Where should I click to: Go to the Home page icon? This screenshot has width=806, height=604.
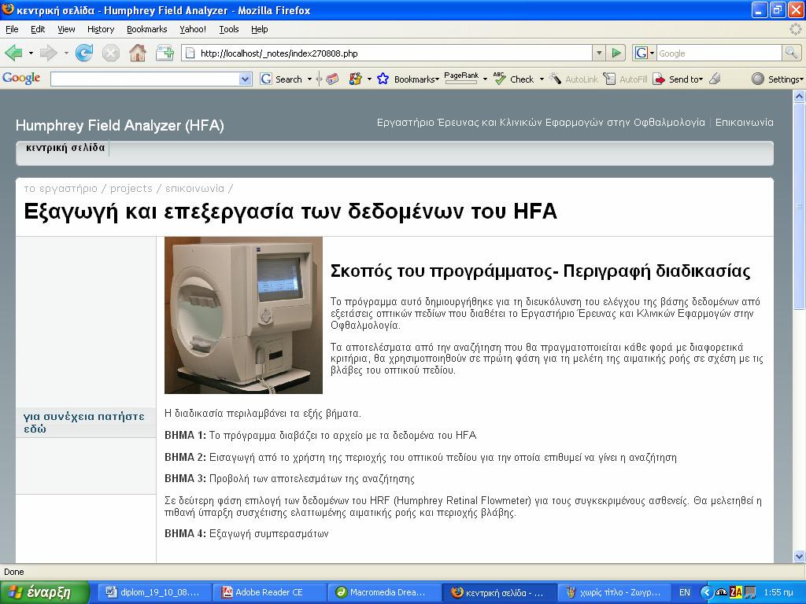[x=137, y=53]
